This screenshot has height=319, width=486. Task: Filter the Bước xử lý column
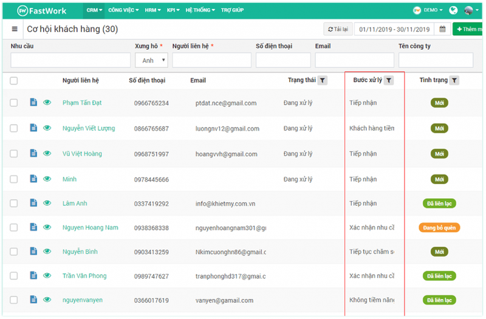pyautogui.click(x=389, y=80)
